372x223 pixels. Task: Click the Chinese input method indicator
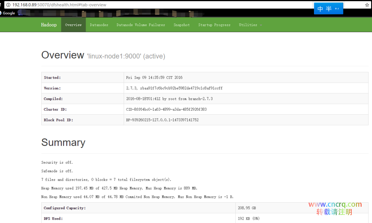tap(328, 9)
